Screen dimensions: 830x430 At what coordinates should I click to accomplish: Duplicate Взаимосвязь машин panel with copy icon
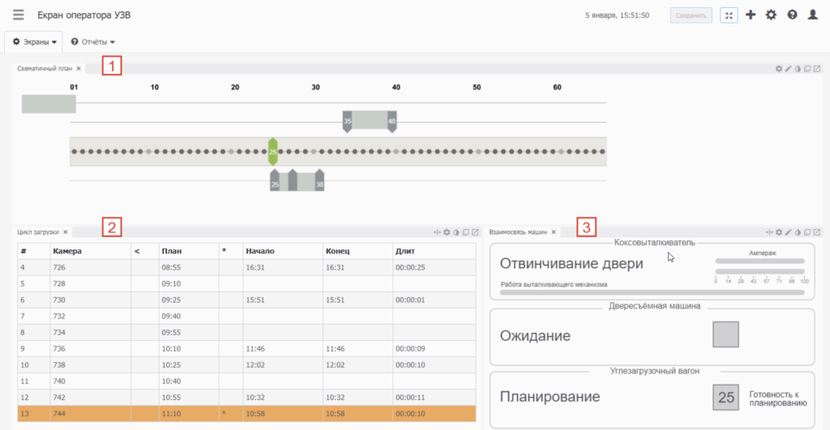pos(807,232)
